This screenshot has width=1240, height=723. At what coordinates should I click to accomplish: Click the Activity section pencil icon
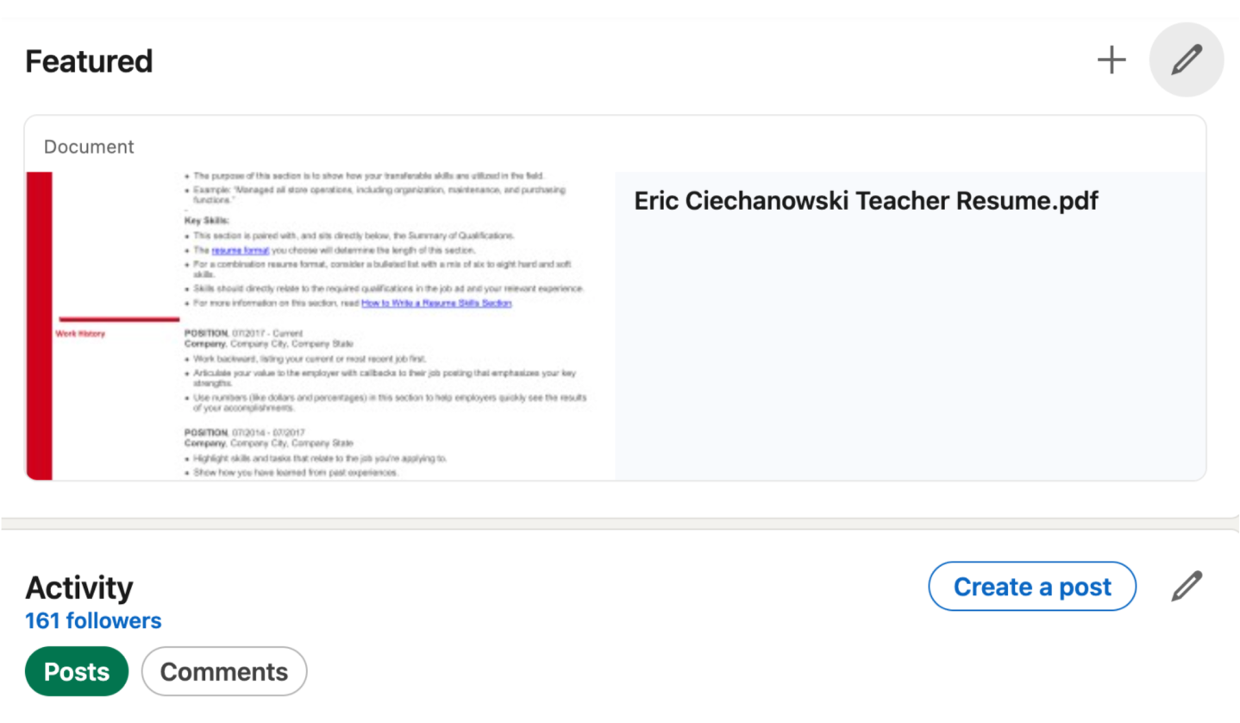(1187, 587)
